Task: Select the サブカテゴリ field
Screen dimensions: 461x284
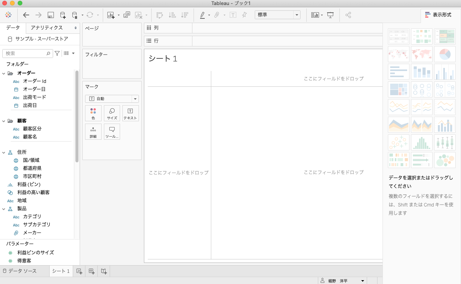Action: click(37, 225)
